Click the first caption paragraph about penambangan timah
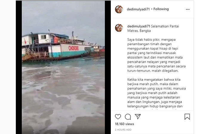209x134 pixels. pos(156,55)
